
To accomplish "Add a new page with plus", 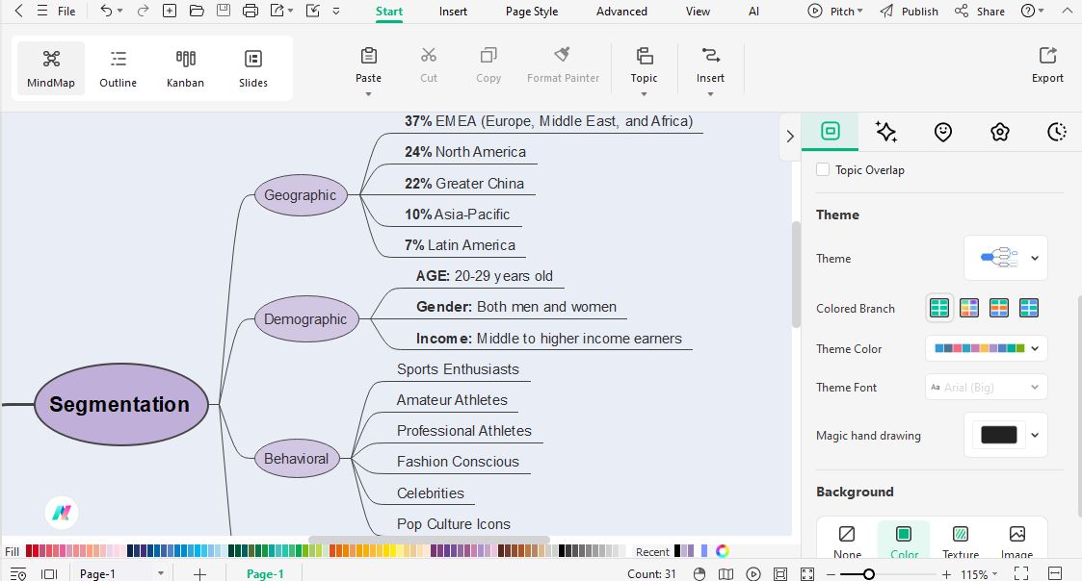I will tap(199, 574).
